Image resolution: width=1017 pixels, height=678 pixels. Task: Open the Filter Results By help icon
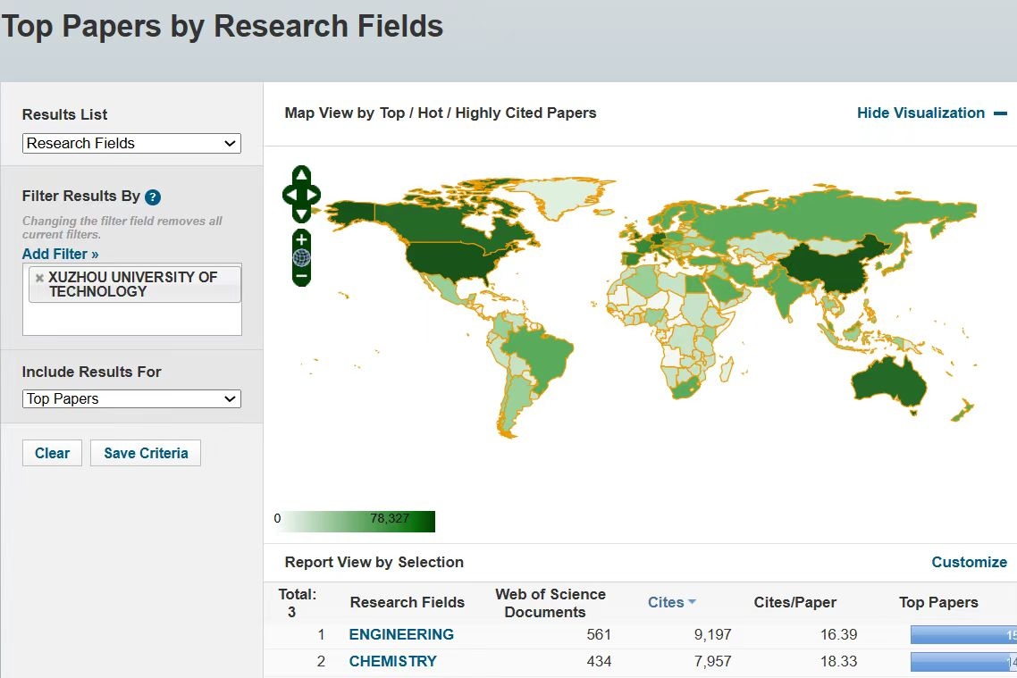click(153, 197)
